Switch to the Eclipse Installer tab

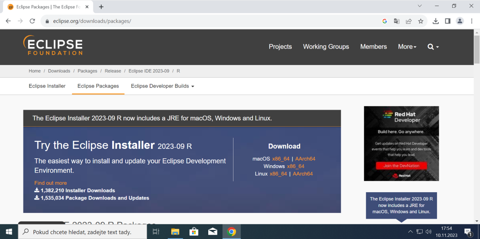(x=47, y=86)
